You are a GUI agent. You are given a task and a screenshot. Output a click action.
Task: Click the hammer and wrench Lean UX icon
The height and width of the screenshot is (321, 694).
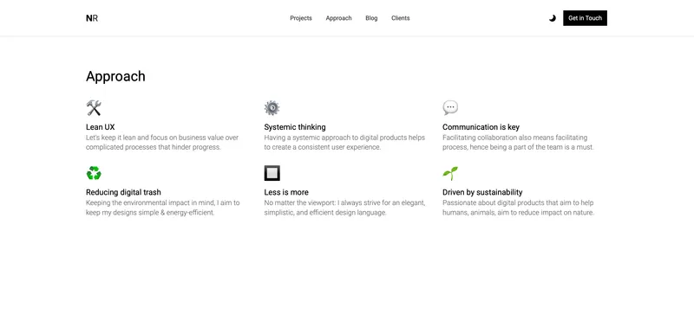coord(94,108)
